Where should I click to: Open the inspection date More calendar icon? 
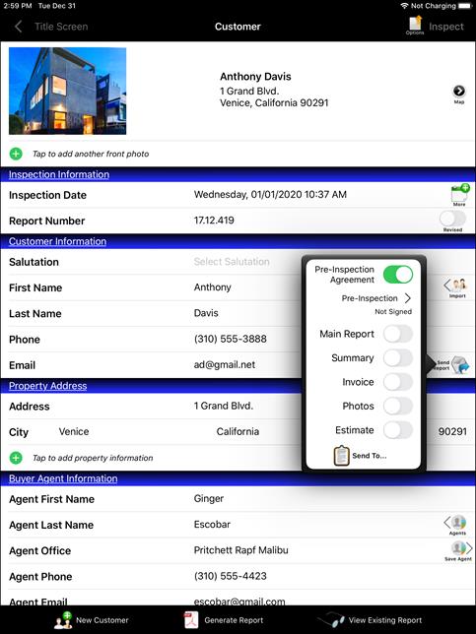click(x=460, y=193)
